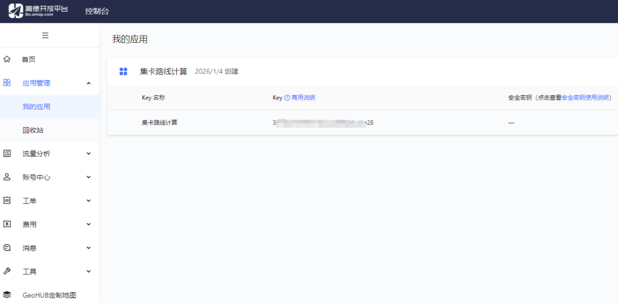Click the 高德开放平台 logo

click(39, 11)
